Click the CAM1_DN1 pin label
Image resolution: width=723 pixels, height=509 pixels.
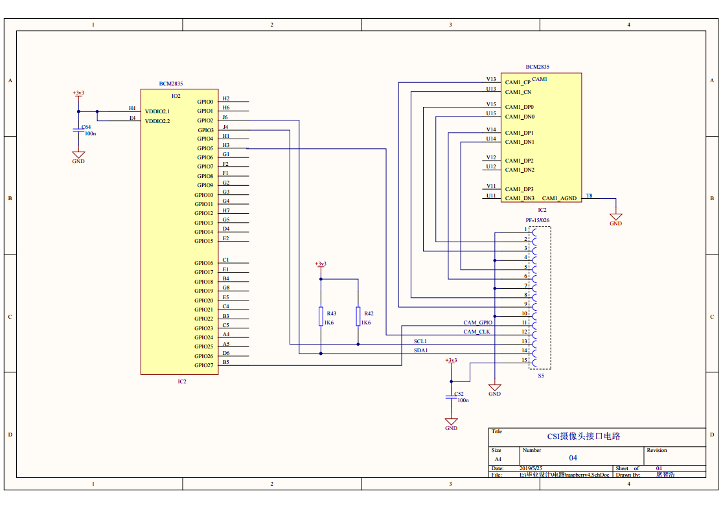tap(520, 142)
